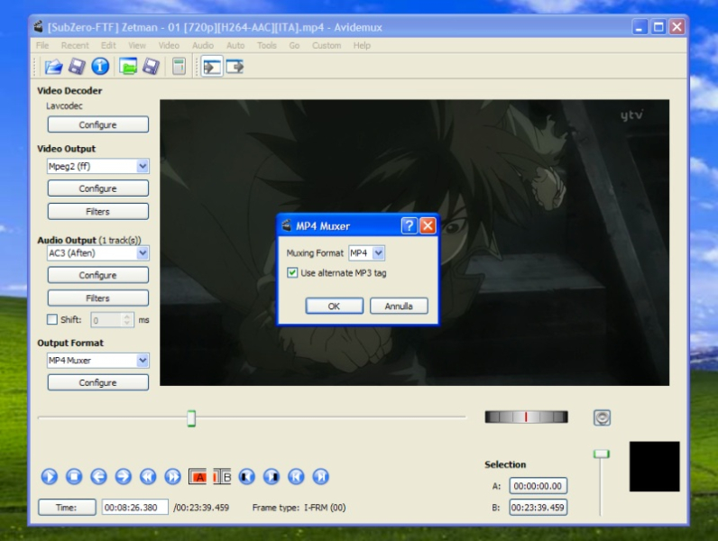718x541 pixels.
Task: Expand the Muxing Format dropdown
Action: pyautogui.click(x=378, y=253)
